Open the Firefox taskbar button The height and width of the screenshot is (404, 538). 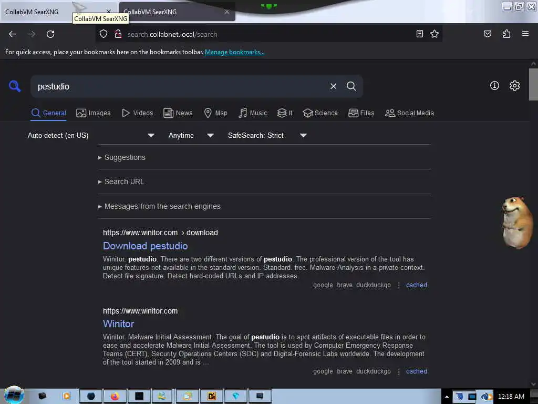click(x=115, y=397)
